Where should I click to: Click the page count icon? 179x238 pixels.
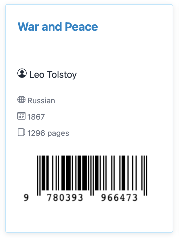tap(21, 133)
